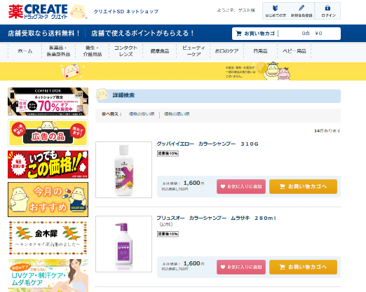Open the 新規会員登録 pencil icon
The image size is (366, 292).
tap(301, 11)
